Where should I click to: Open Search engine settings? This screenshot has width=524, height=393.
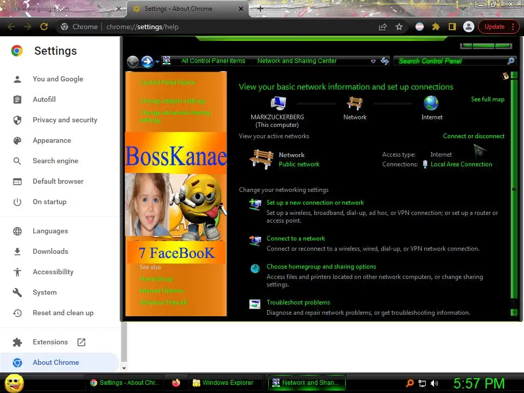tap(55, 161)
